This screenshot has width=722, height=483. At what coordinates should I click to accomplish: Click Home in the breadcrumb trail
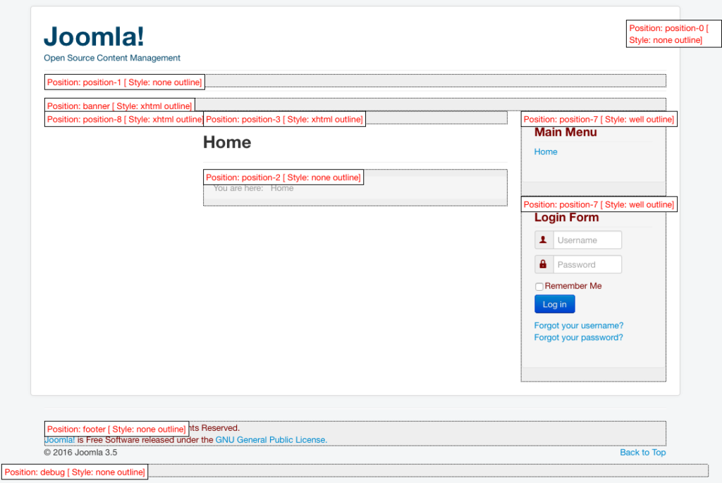pos(282,188)
